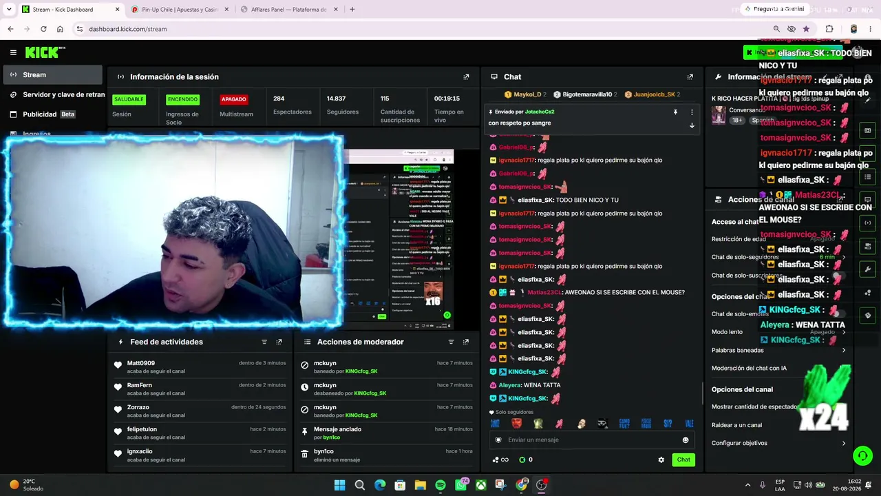
Task: Click the chat identity shield icon
Action: click(499, 440)
